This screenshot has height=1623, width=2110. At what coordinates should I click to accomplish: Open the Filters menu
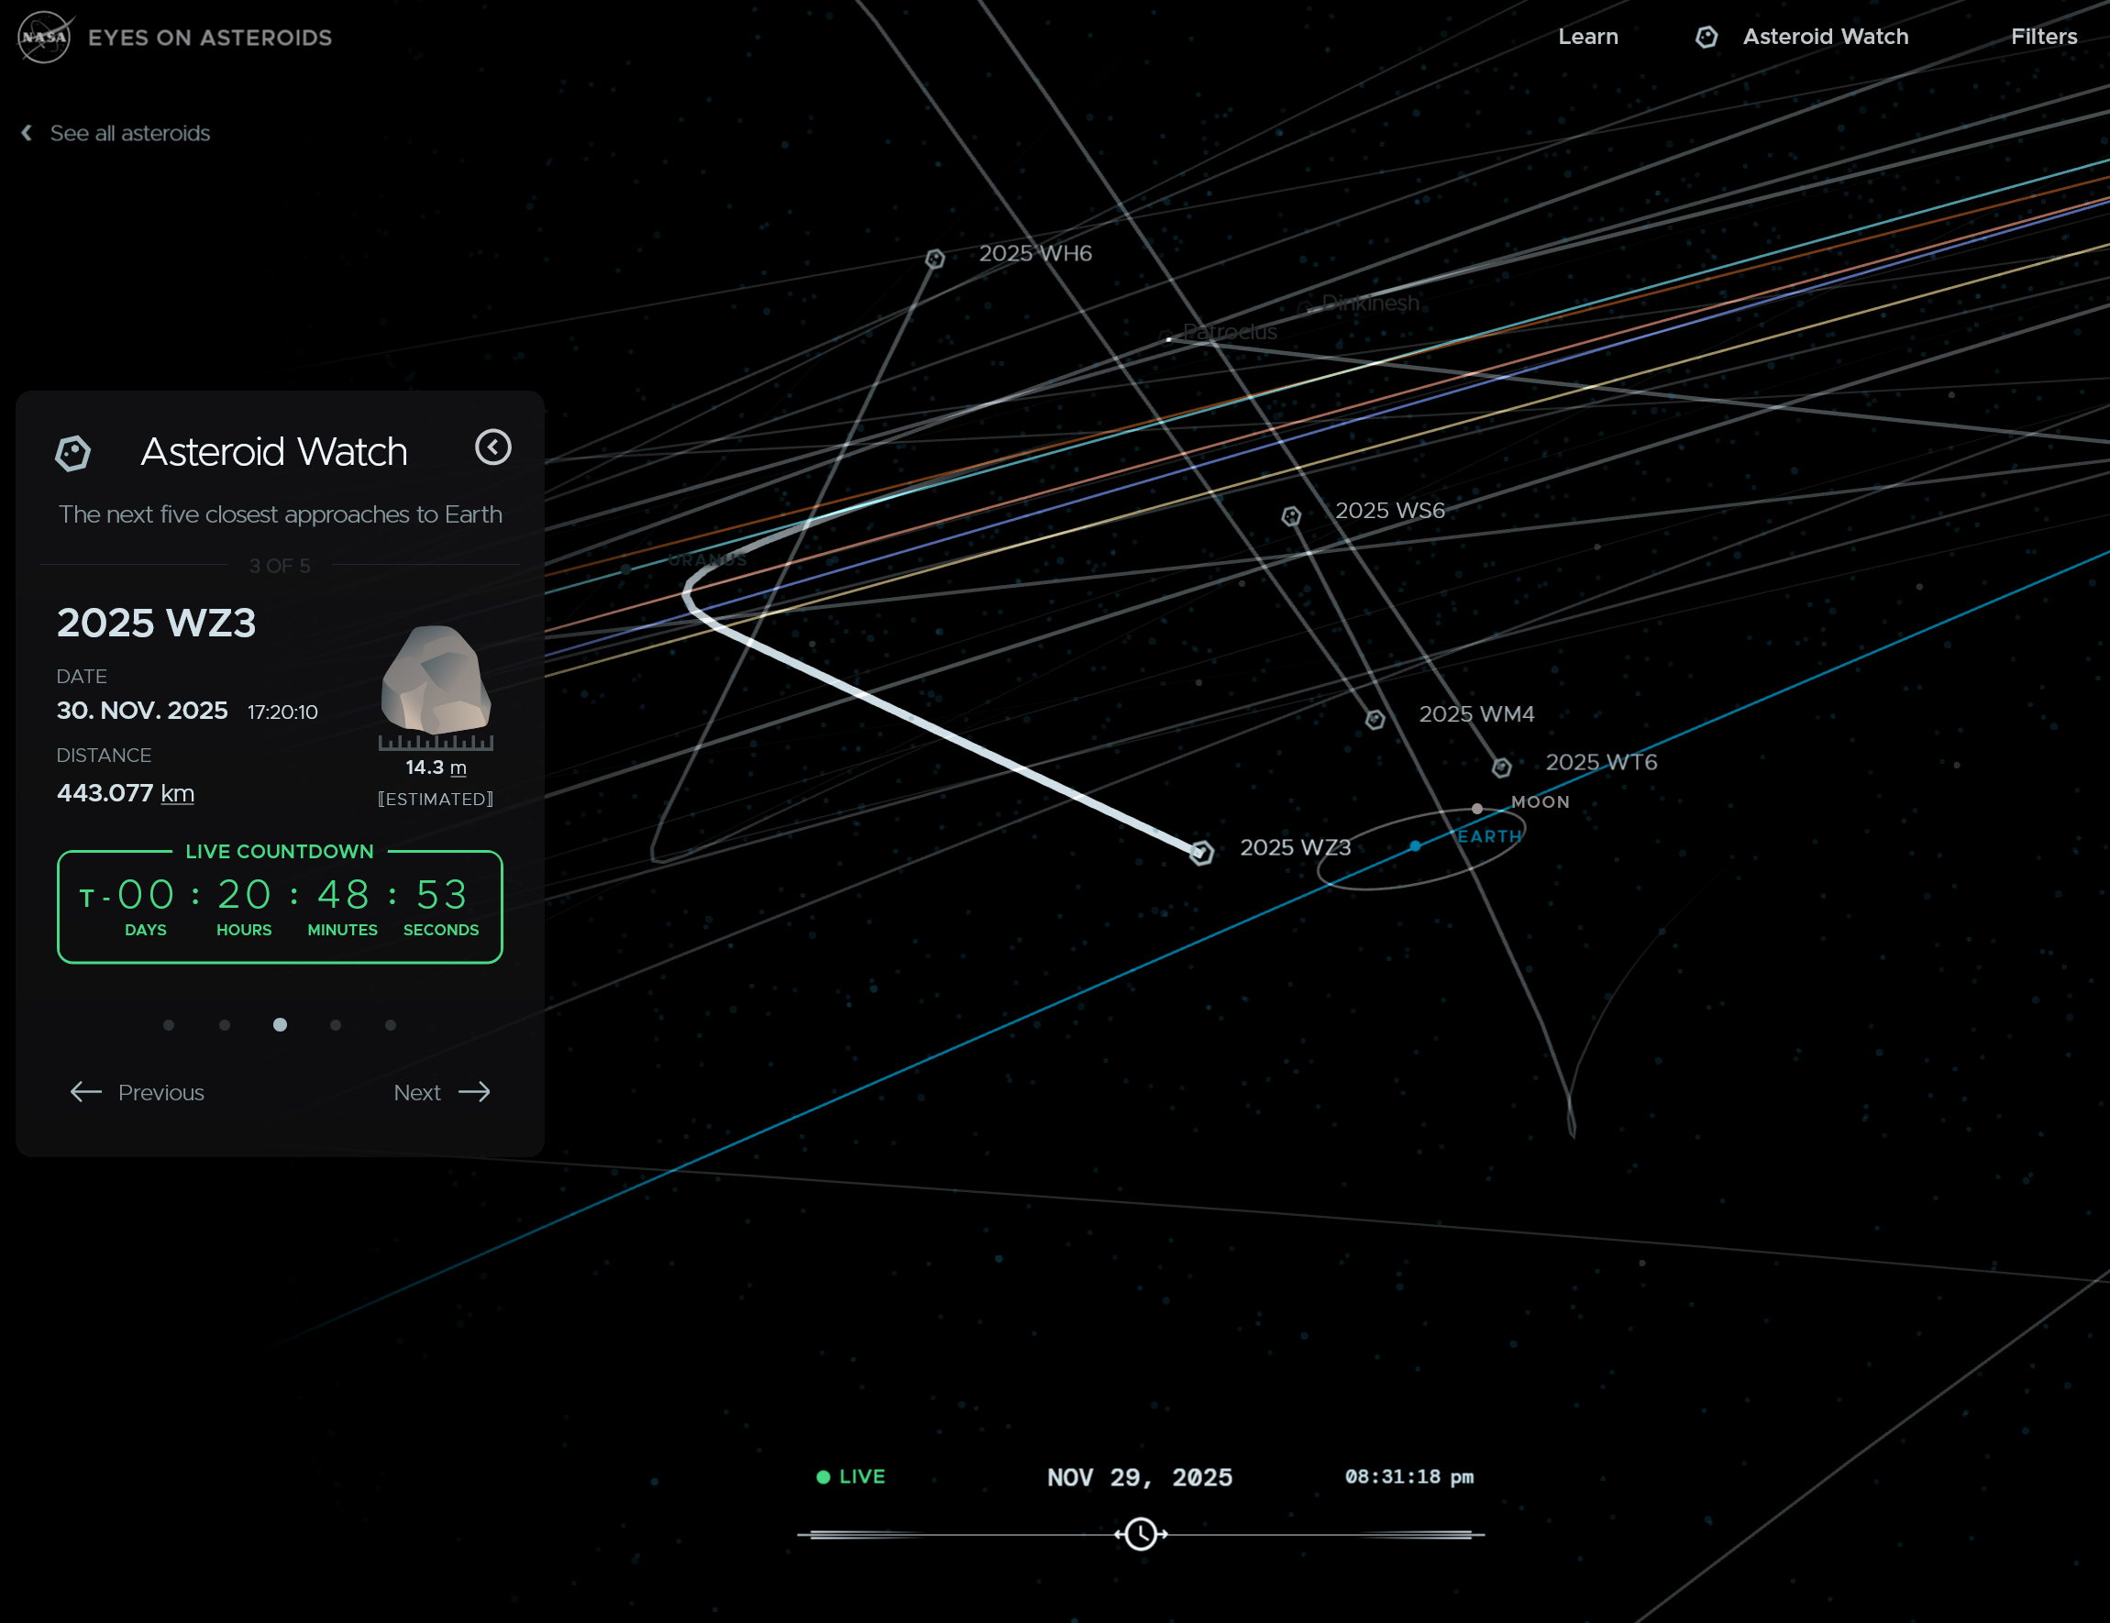(2043, 37)
